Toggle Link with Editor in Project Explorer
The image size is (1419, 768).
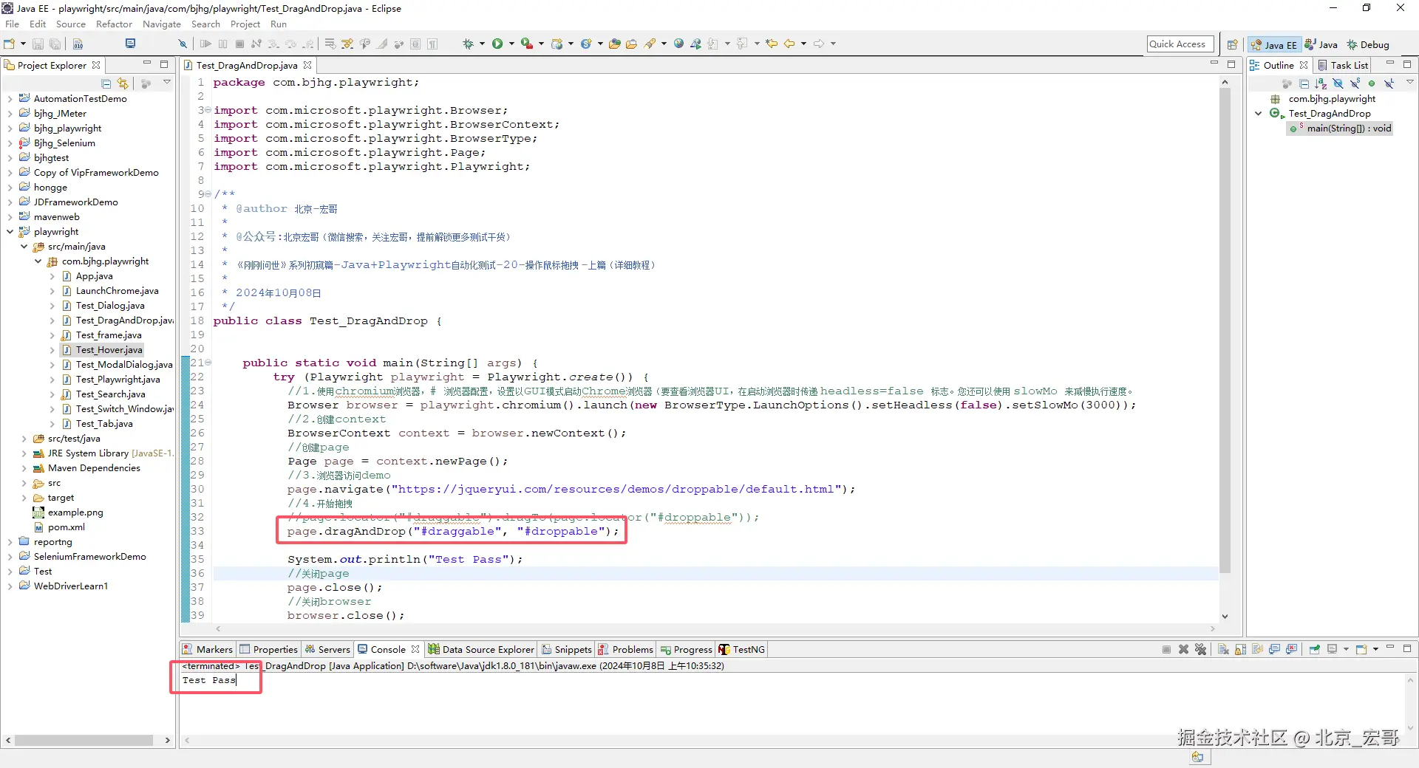123,83
